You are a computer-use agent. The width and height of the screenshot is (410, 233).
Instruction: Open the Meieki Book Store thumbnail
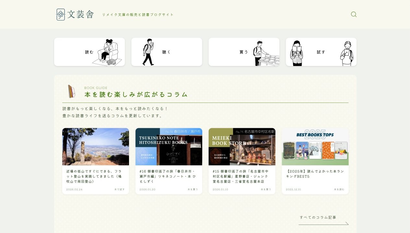(x=242, y=147)
